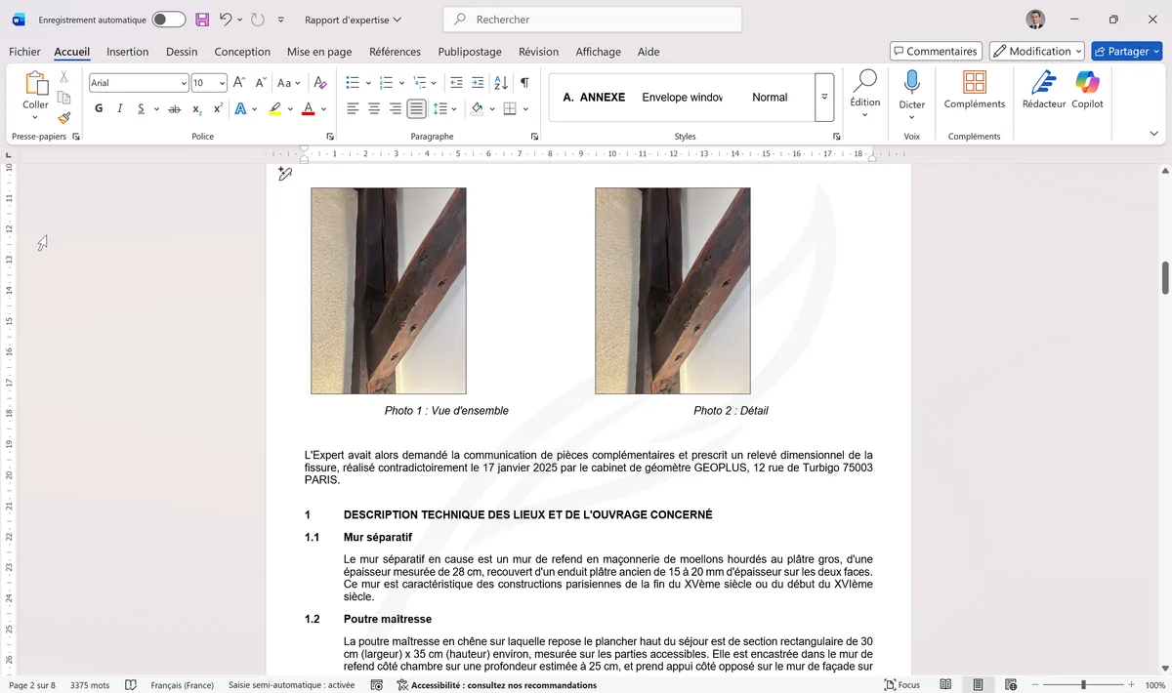Show paragraph marks with the pilcrow icon
The image size is (1172, 693).
click(524, 83)
